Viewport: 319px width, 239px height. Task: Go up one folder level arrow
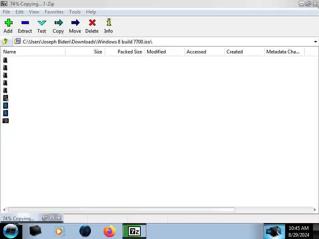tap(5, 41)
